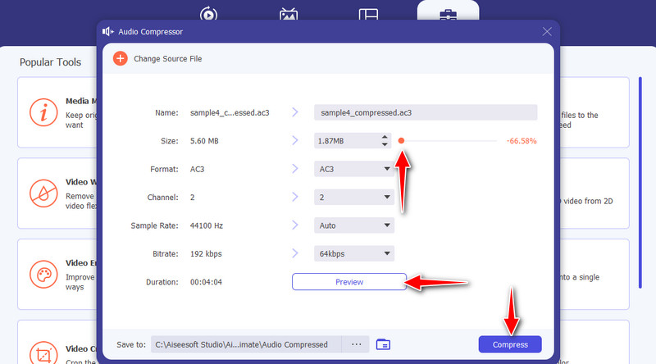Open the Video Watermark remover icon

pyautogui.click(x=41, y=193)
